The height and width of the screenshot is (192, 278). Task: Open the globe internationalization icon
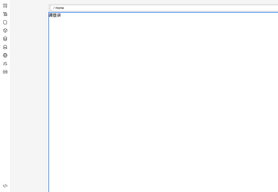click(5, 55)
